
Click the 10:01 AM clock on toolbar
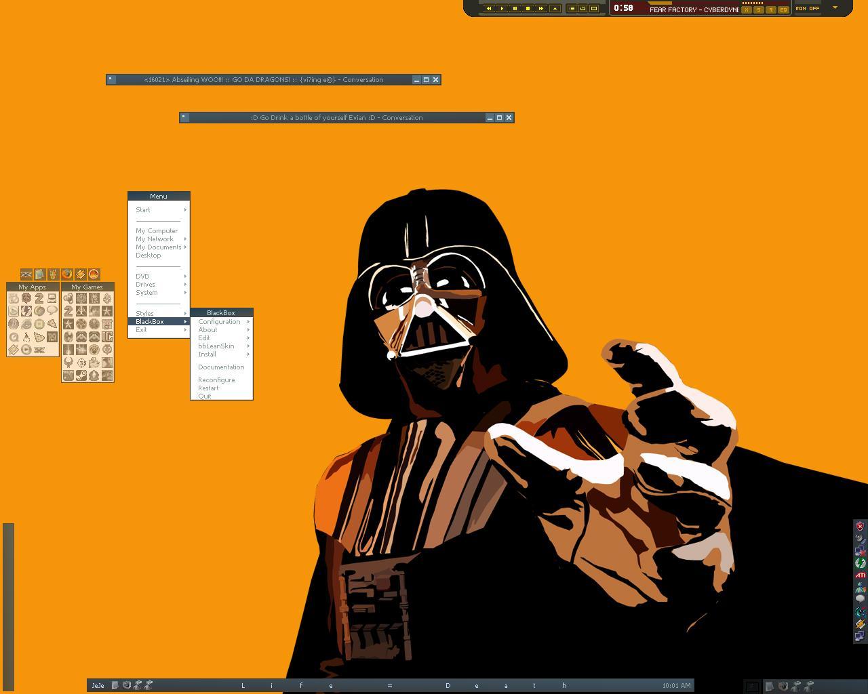676,686
